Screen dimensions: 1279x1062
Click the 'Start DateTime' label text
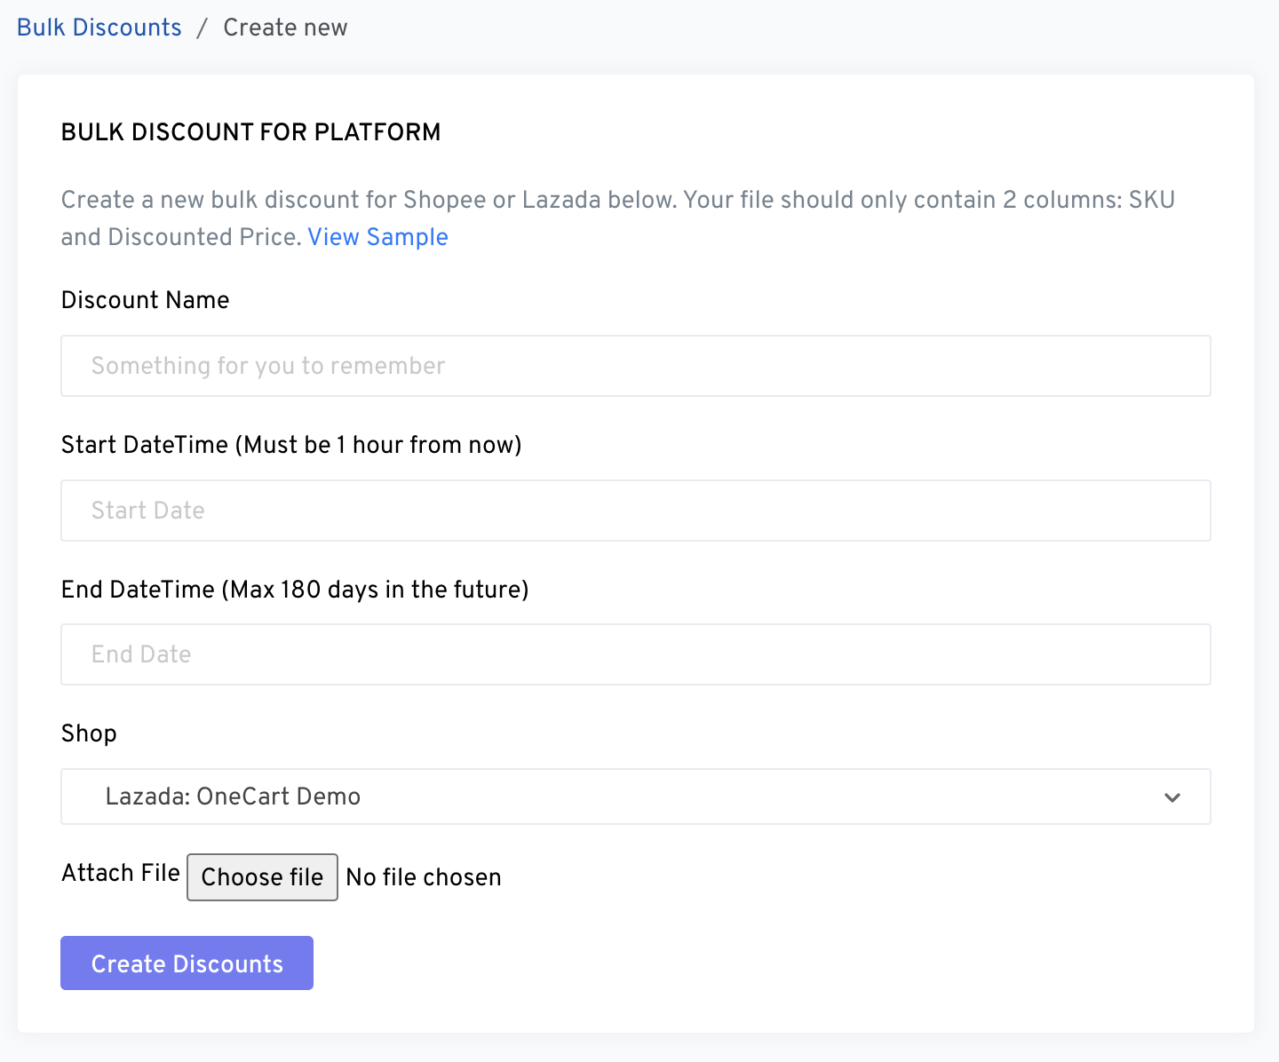click(x=290, y=445)
